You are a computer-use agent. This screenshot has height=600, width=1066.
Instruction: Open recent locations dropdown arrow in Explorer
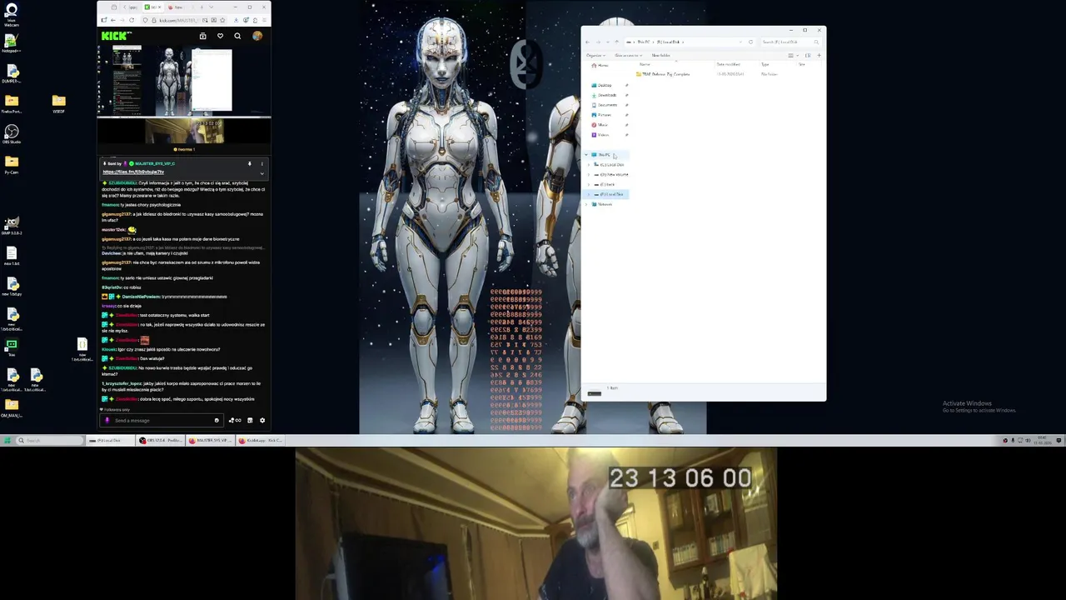(x=607, y=42)
